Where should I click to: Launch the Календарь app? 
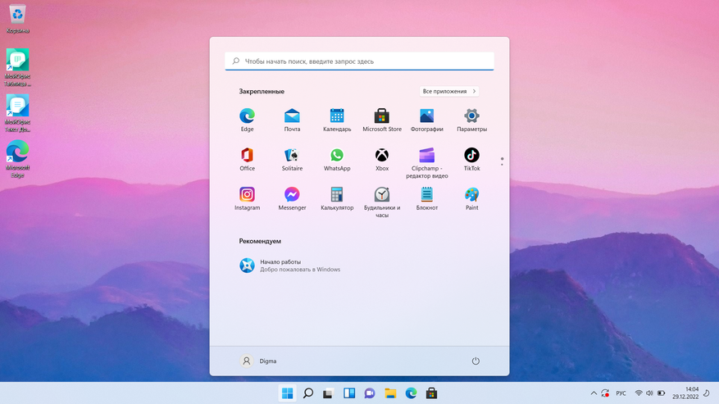click(x=337, y=120)
